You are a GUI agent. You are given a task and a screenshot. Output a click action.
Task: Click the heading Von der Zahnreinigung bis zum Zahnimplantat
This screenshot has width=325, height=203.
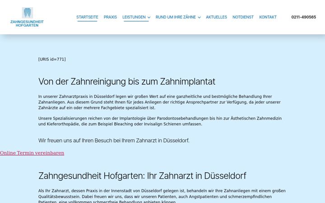tap(127, 82)
